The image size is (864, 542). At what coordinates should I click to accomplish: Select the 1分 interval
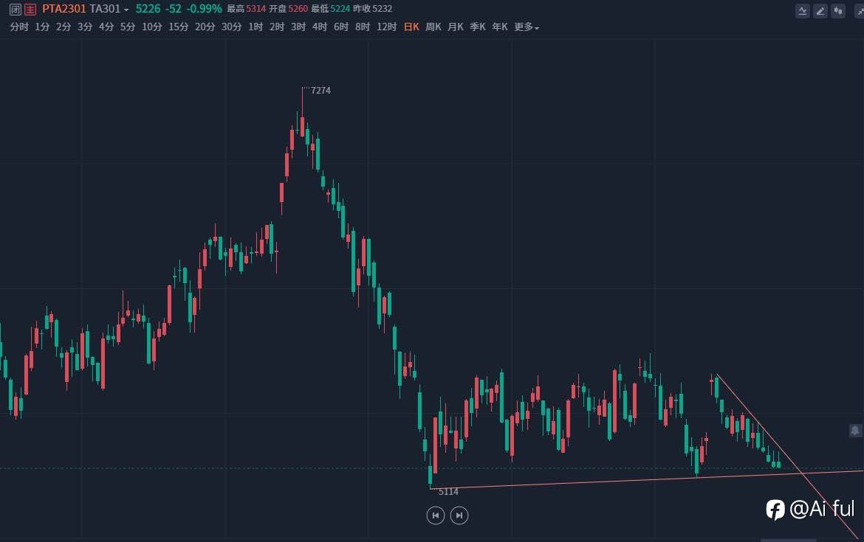pyautogui.click(x=42, y=27)
